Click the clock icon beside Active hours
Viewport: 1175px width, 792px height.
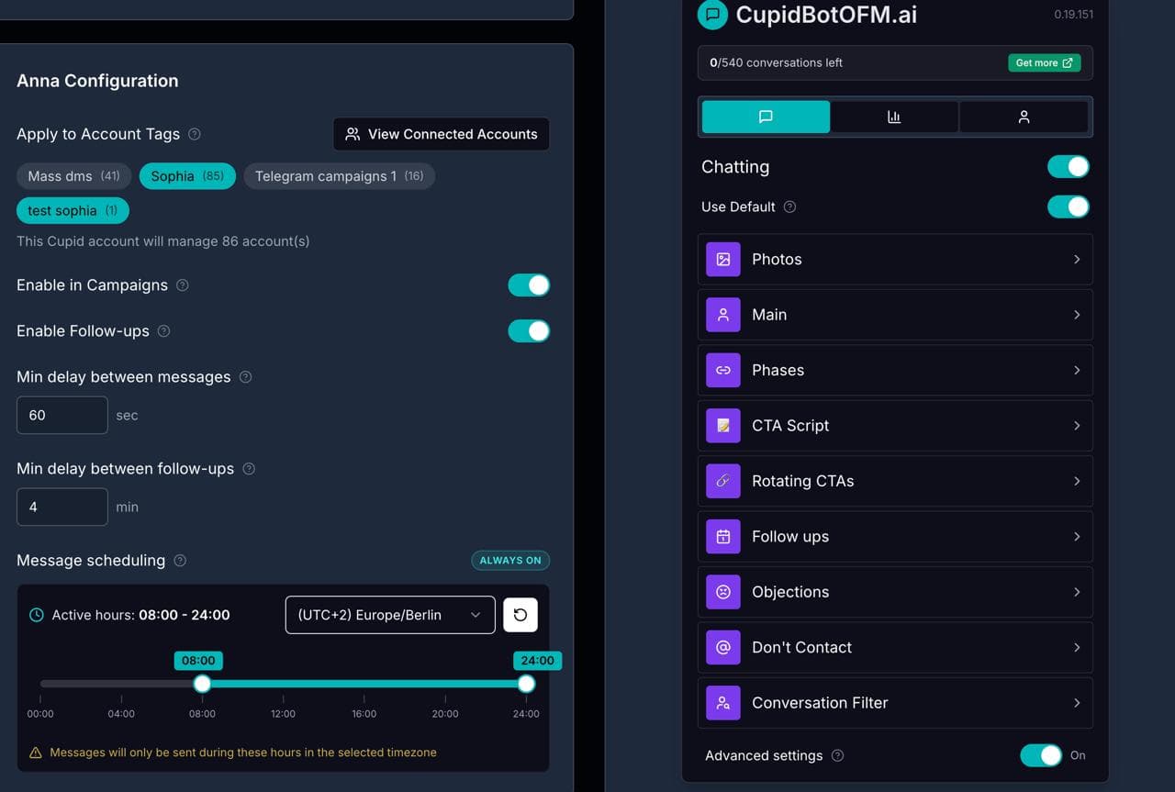37,615
